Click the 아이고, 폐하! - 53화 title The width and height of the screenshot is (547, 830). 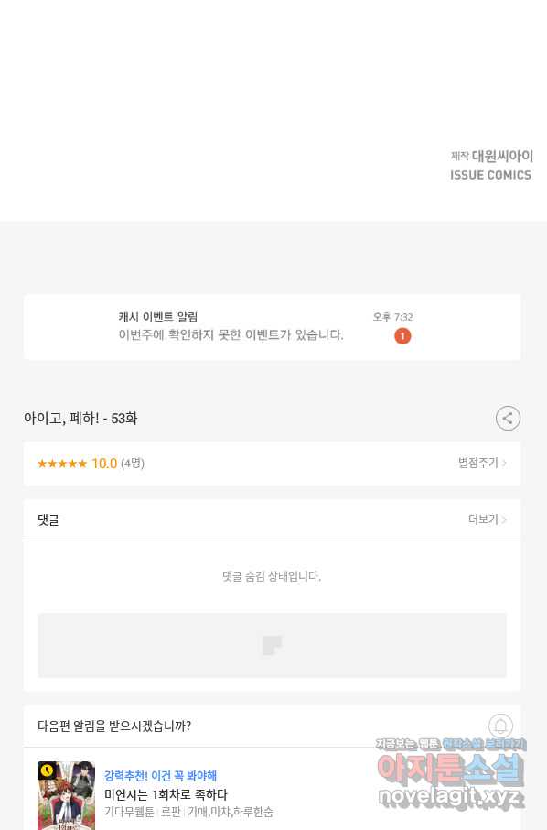[80, 418]
